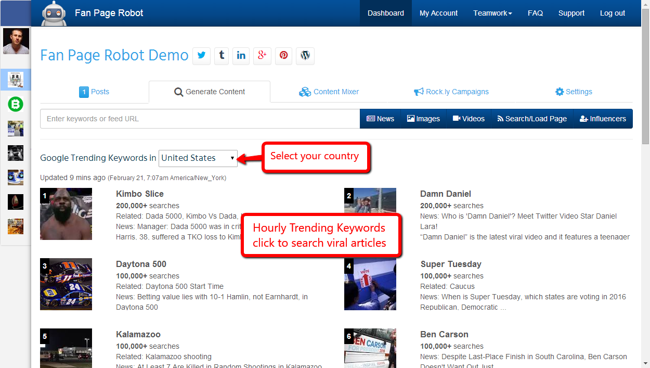Expand the Teamwork dropdown menu

pos(493,13)
